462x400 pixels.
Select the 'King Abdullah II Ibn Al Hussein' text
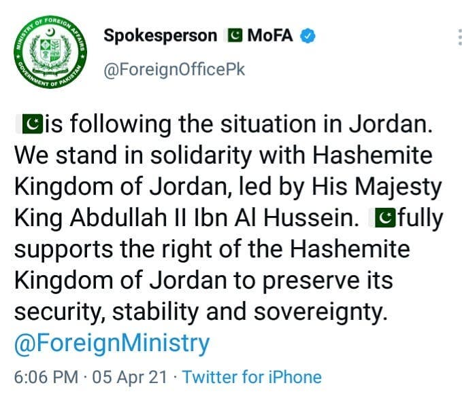[186, 218]
